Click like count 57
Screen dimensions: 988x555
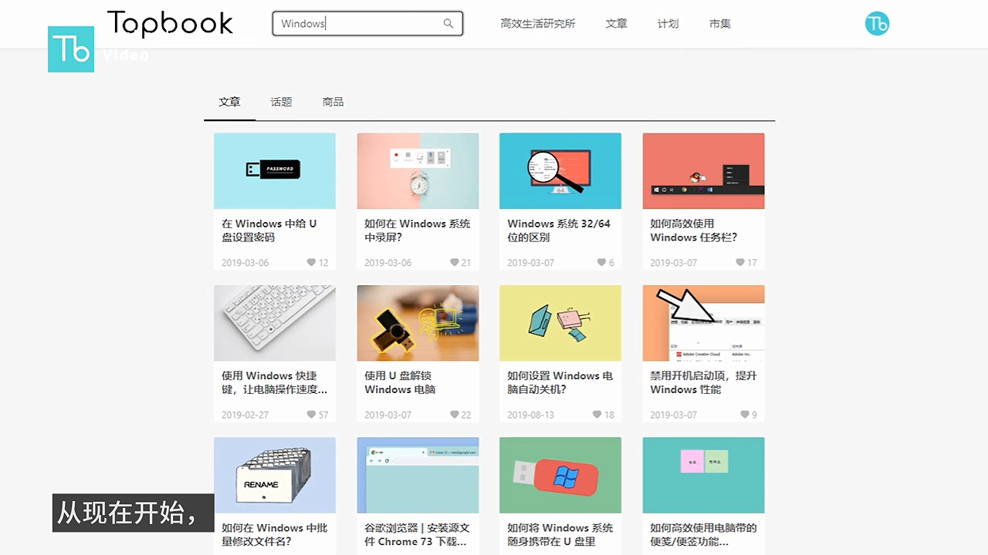(x=323, y=415)
